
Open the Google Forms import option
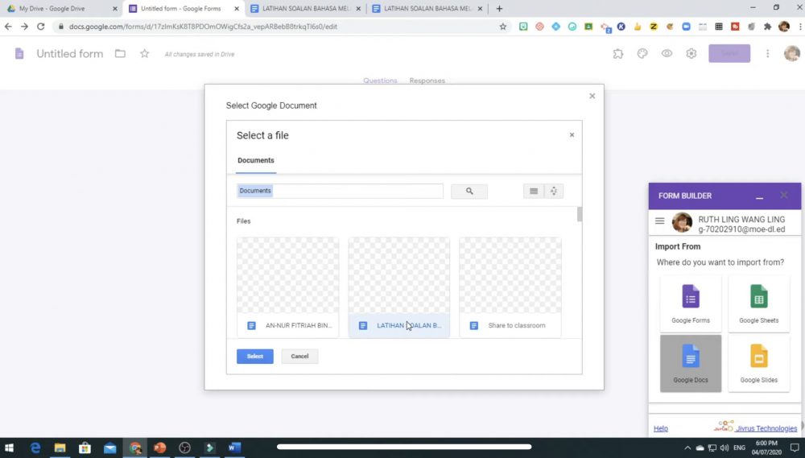(x=691, y=304)
